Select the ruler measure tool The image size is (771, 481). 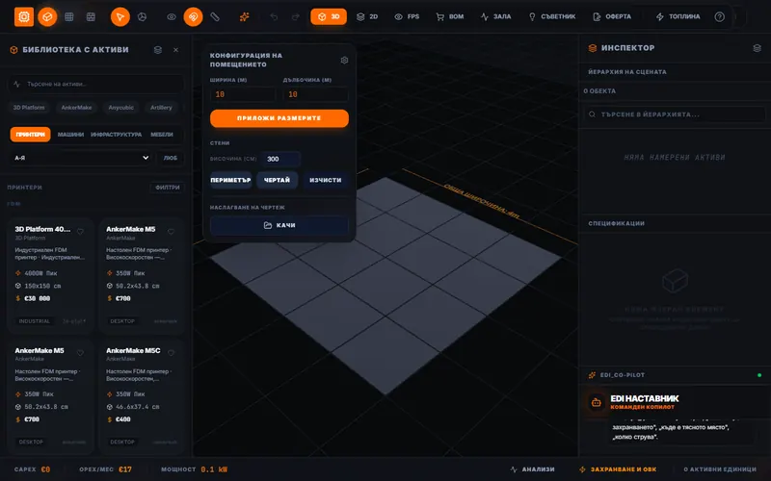(x=215, y=16)
